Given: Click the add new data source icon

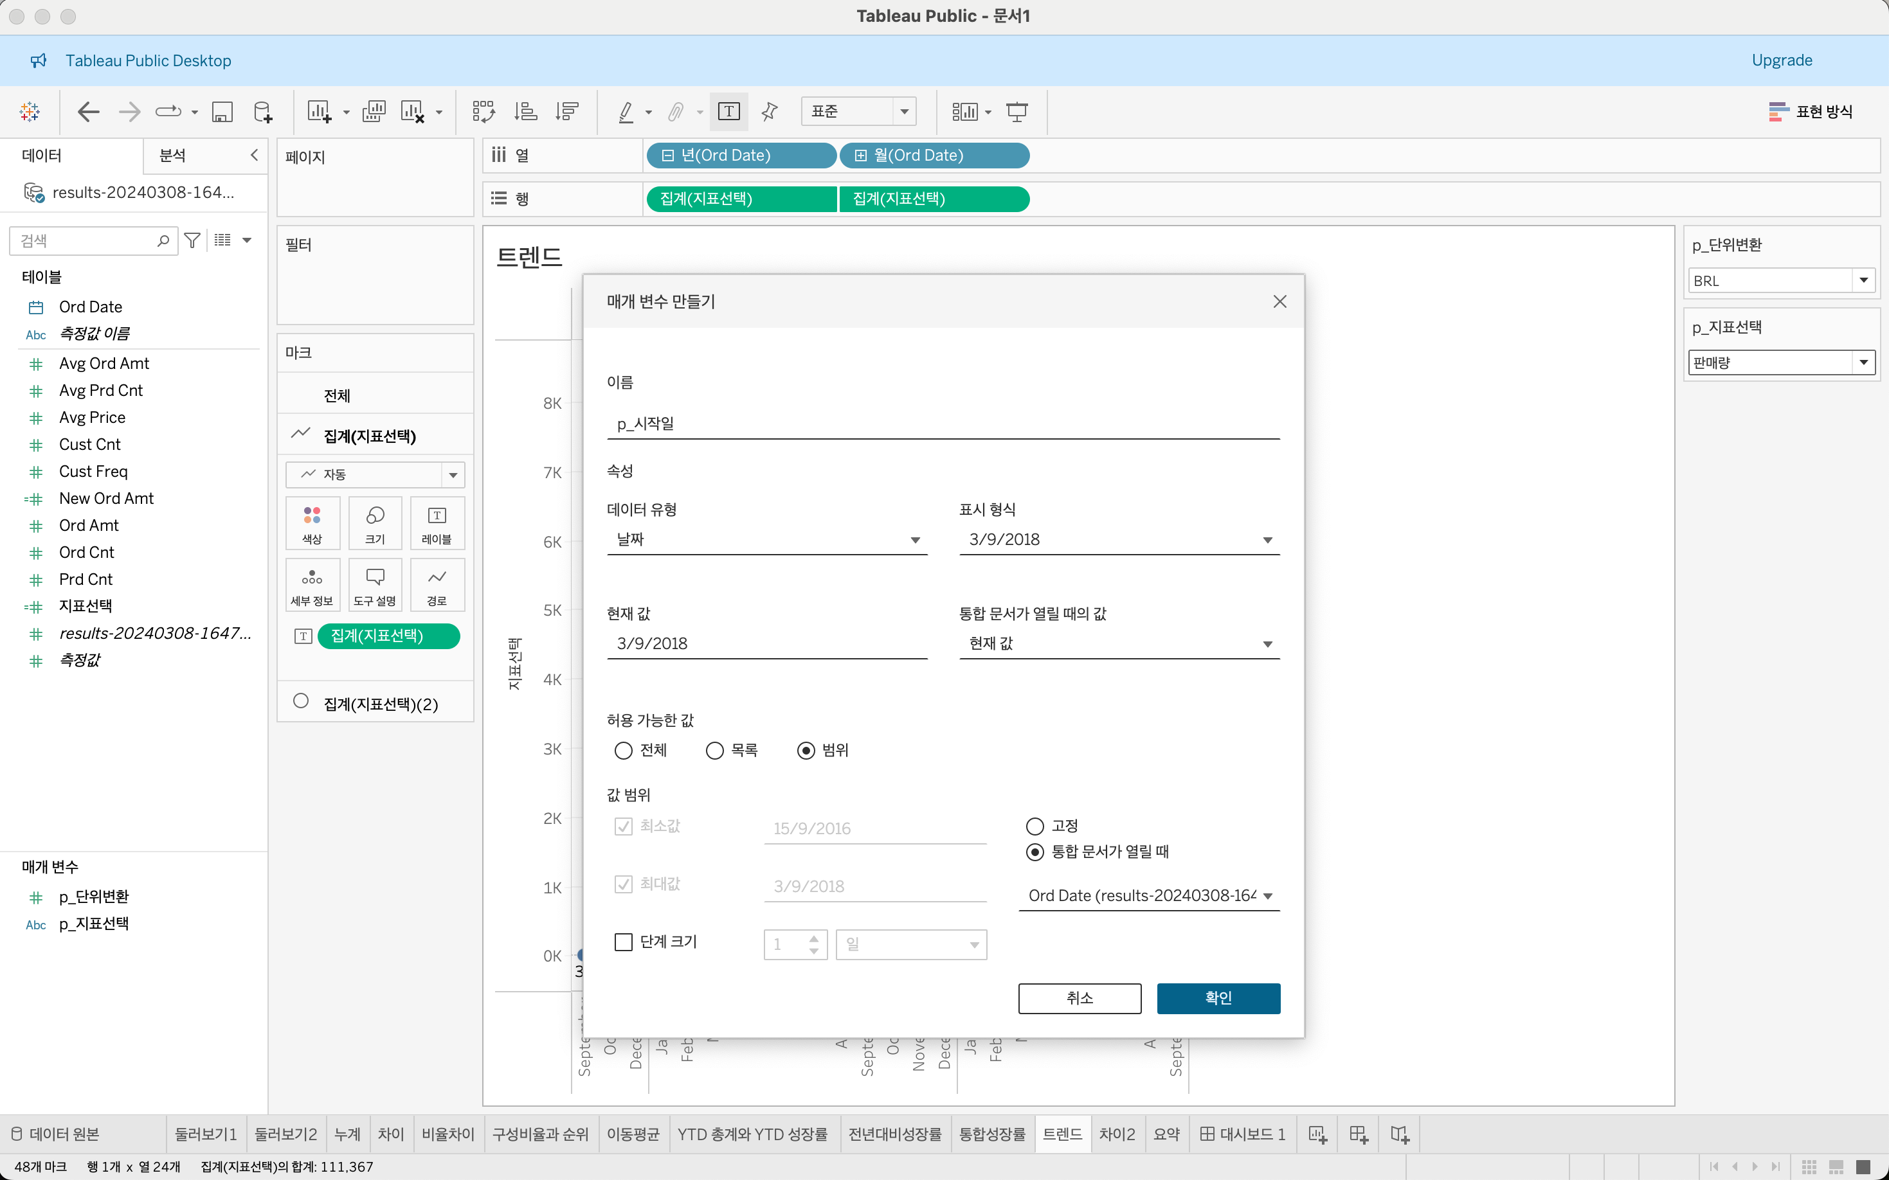Looking at the screenshot, I should (x=263, y=112).
